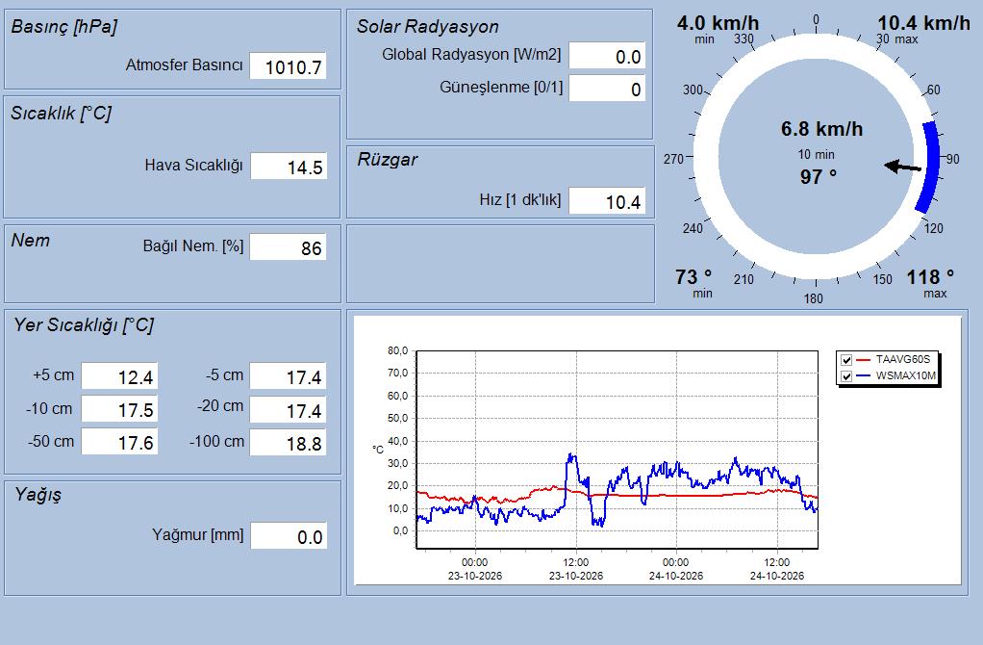Click the 4.0 km/h minimum wind speed
This screenshot has width=983, height=645.
(718, 23)
